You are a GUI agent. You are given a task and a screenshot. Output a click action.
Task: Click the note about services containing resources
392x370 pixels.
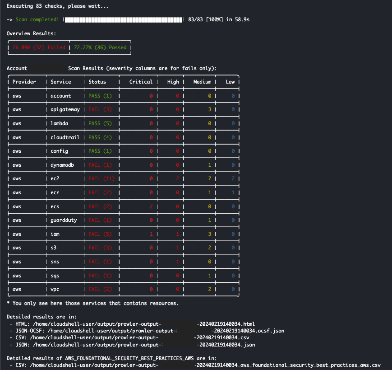pos(93,304)
